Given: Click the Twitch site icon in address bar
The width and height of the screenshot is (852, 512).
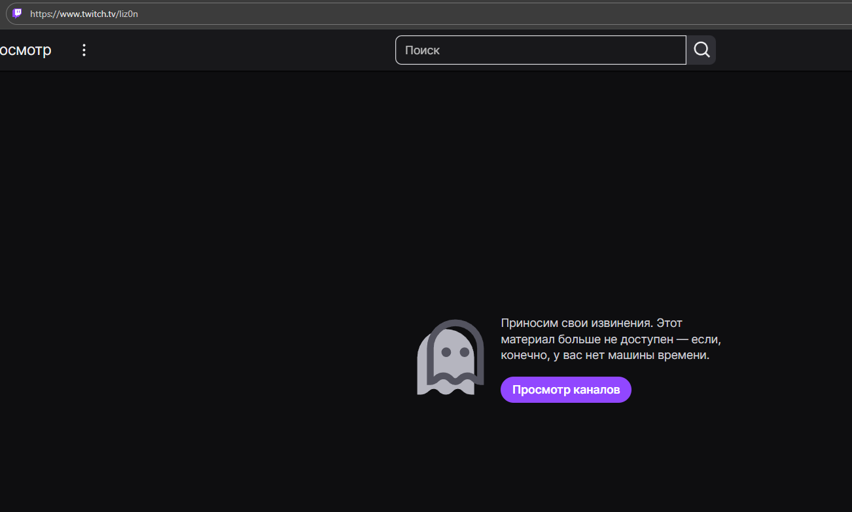Looking at the screenshot, I should (18, 13).
